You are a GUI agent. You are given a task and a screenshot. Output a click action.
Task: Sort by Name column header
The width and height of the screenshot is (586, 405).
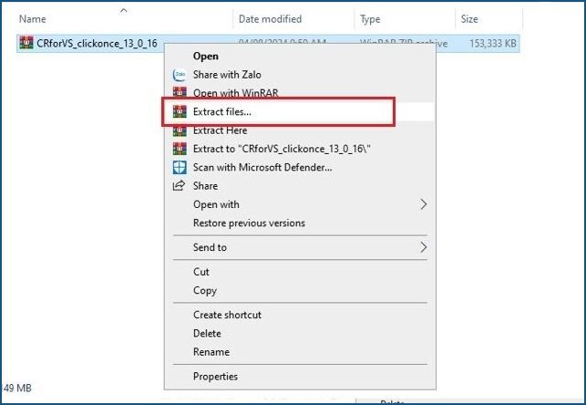pyautogui.click(x=33, y=18)
